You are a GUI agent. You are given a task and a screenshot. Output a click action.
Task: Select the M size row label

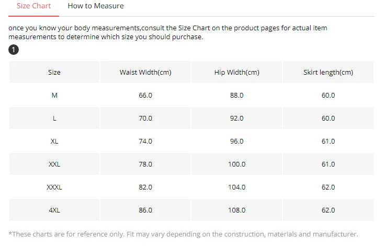pos(54,96)
